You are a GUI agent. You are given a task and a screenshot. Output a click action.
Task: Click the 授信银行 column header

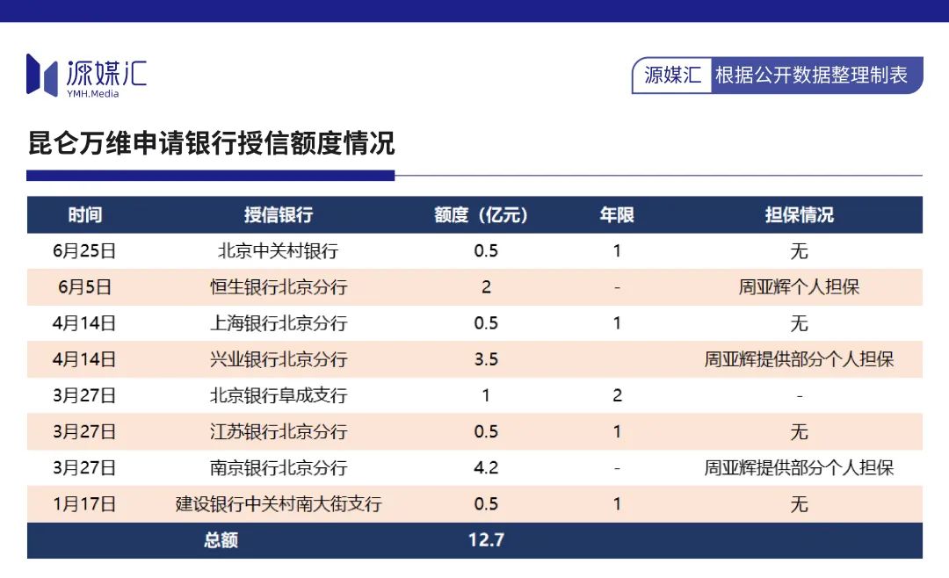(x=279, y=215)
